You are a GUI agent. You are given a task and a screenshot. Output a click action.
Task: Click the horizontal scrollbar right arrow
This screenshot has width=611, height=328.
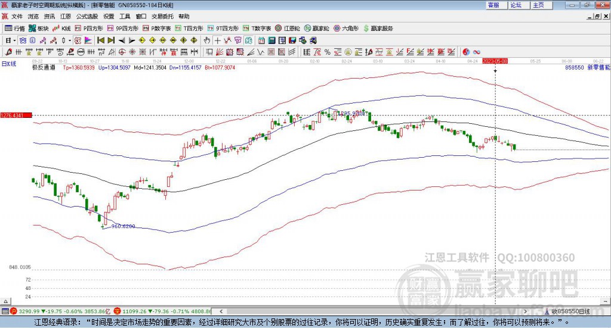tap(525, 311)
